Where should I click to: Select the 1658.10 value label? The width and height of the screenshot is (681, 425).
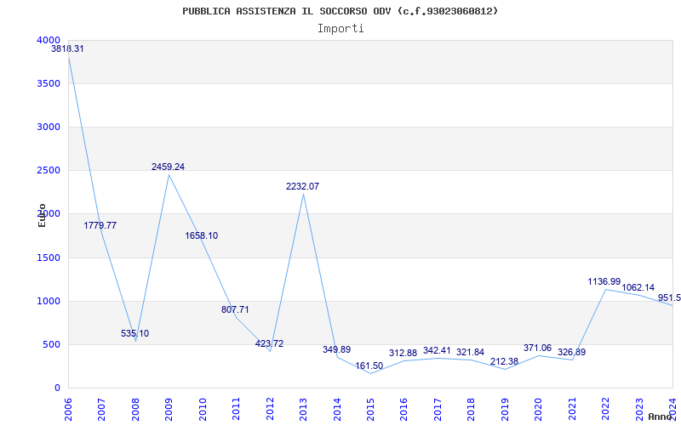coord(202,236)
